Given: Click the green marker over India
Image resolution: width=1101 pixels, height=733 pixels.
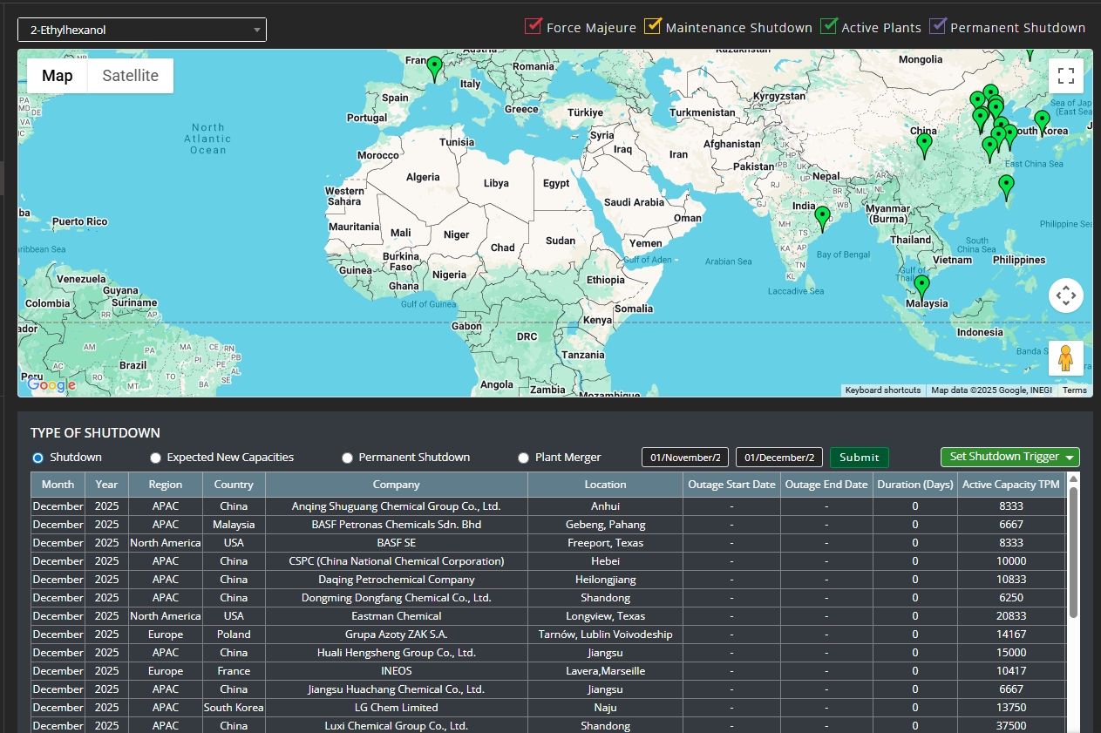Looking at the screenshot, I should [822, 218].
